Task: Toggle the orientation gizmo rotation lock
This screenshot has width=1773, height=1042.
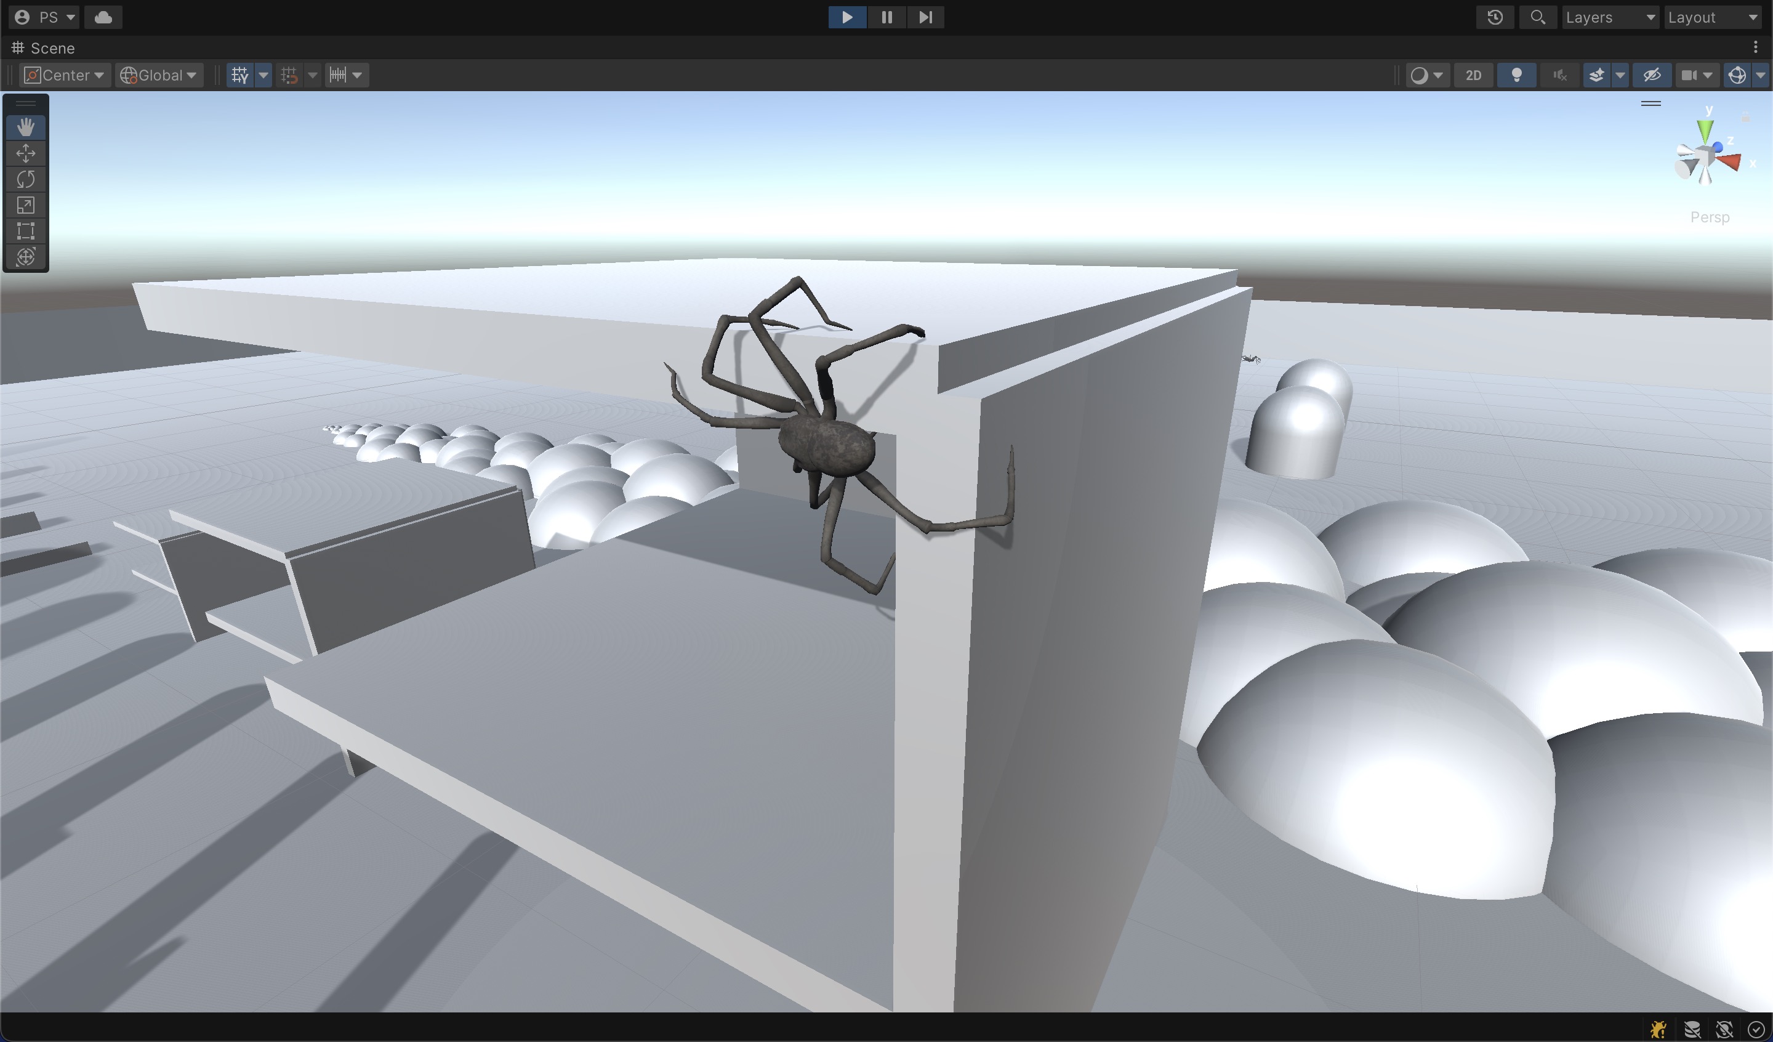Action: [x=1745, y=117]
